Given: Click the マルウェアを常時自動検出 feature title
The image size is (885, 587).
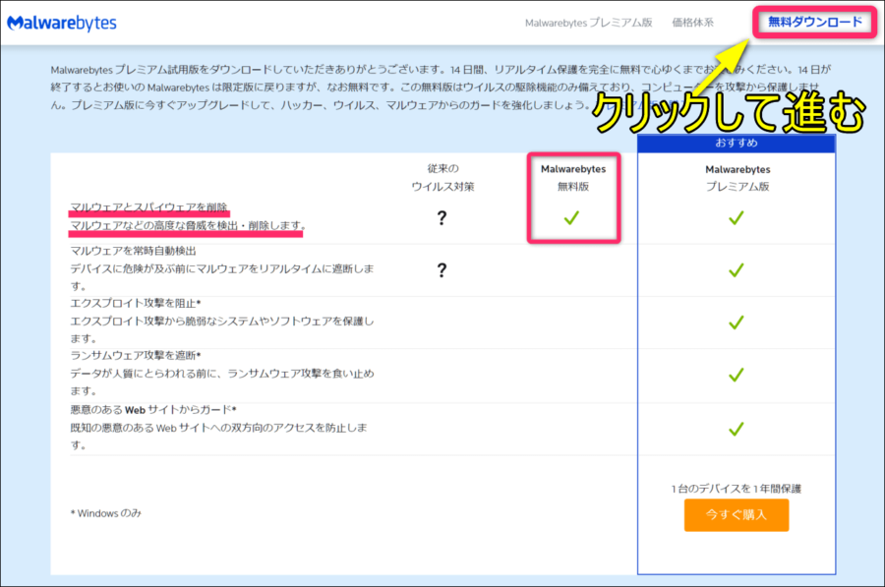Looking at the screenshot, I should [133, 251].
